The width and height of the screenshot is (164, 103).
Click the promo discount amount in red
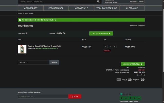click(x=141, y=70)
